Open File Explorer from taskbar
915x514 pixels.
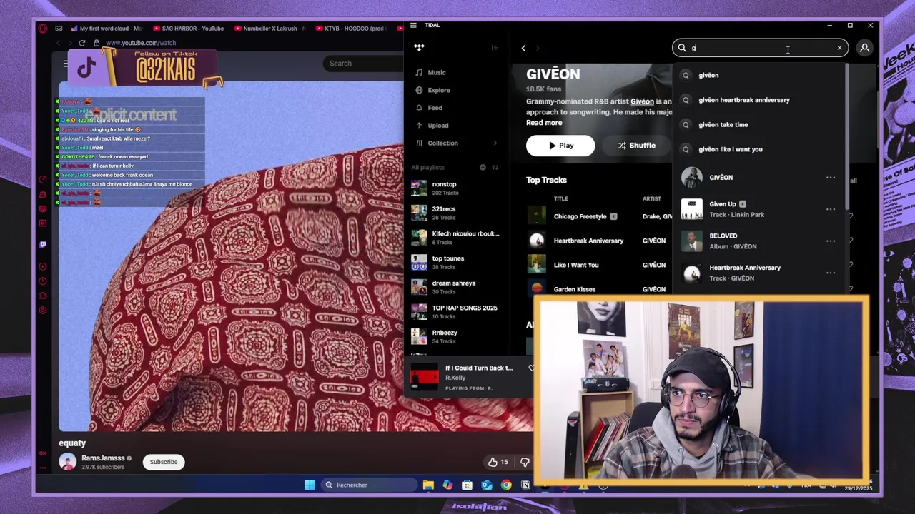coord(428,485)
